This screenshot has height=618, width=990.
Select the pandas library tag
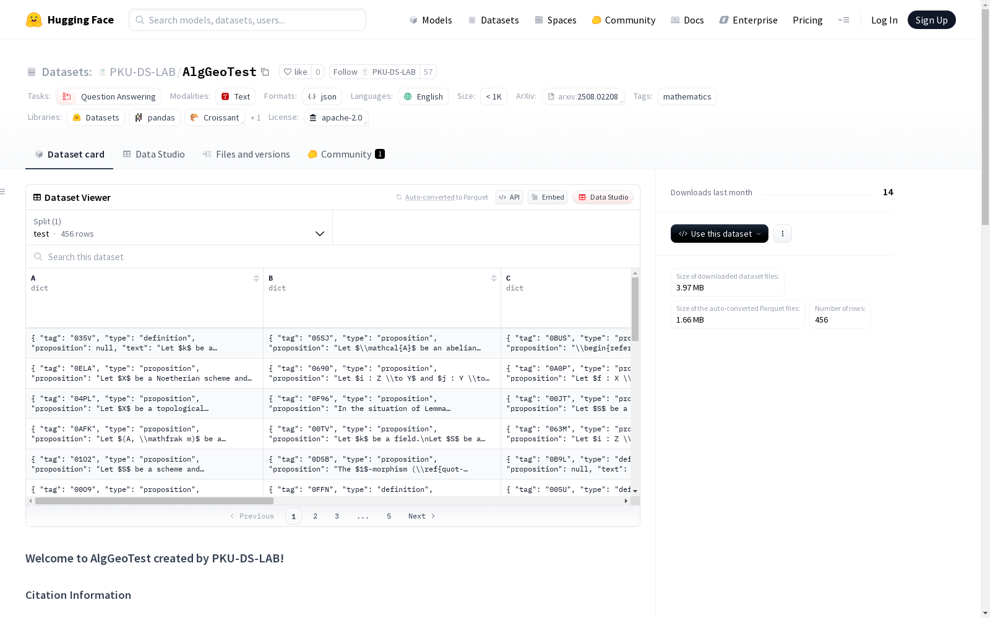click(x=155, y=117)
